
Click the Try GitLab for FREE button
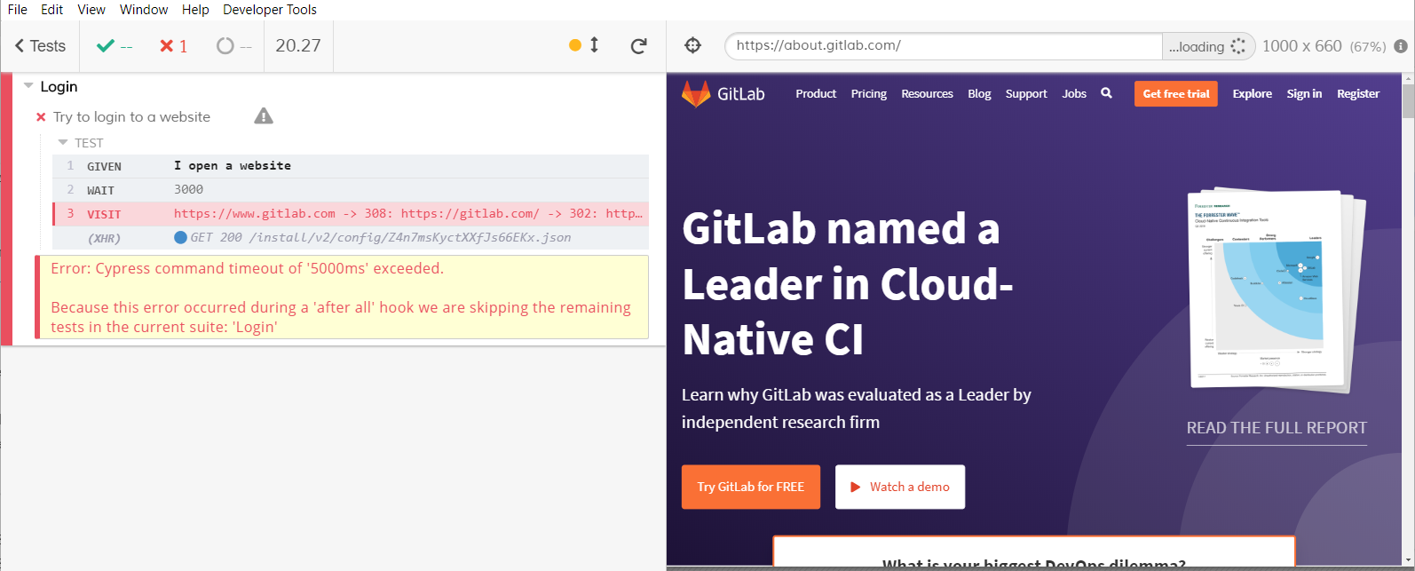(x=751, y=487)
